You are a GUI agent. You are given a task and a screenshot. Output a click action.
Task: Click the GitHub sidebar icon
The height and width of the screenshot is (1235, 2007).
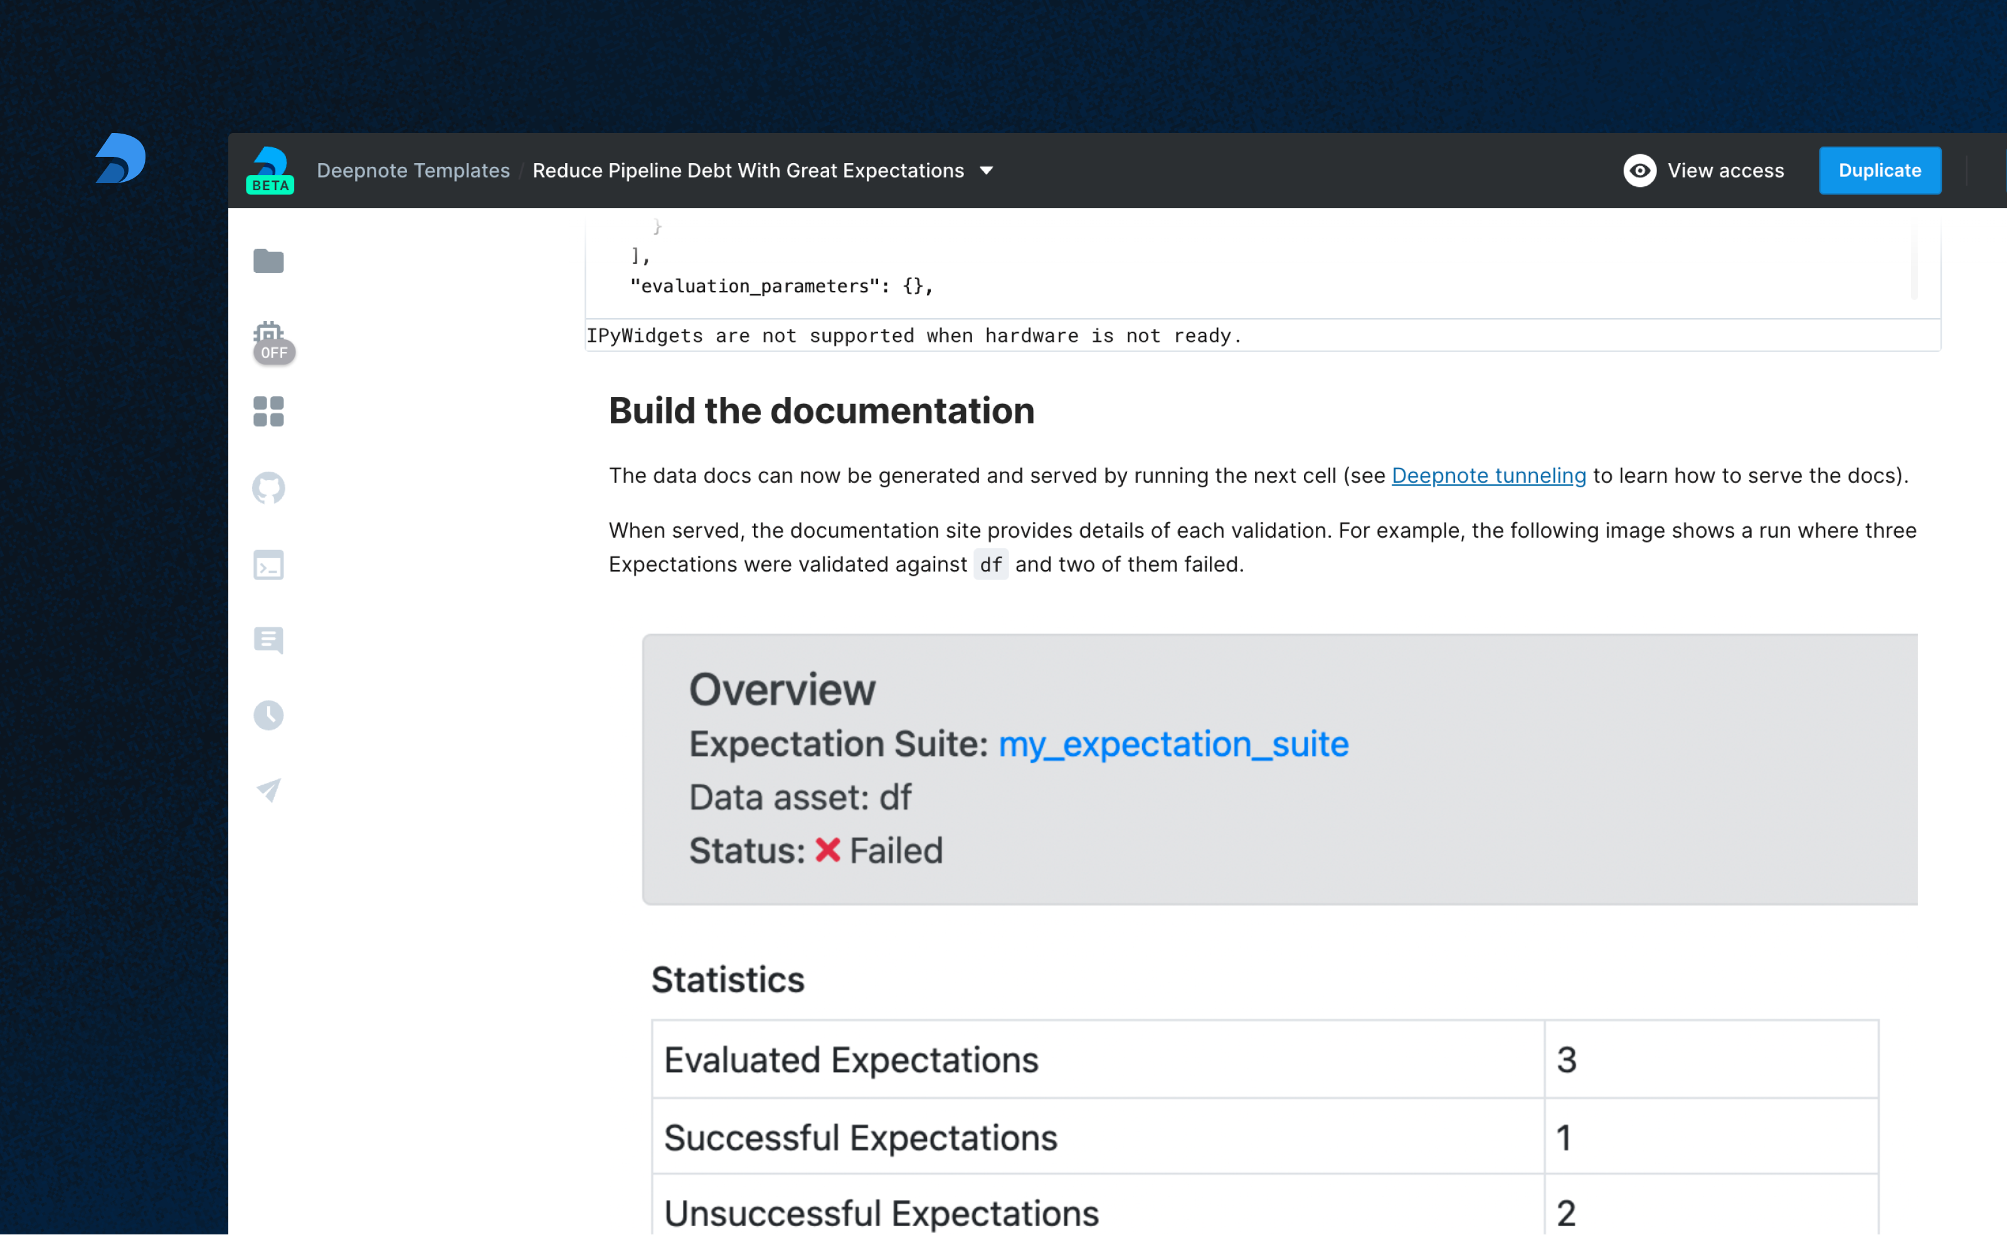tap(268, 487)
